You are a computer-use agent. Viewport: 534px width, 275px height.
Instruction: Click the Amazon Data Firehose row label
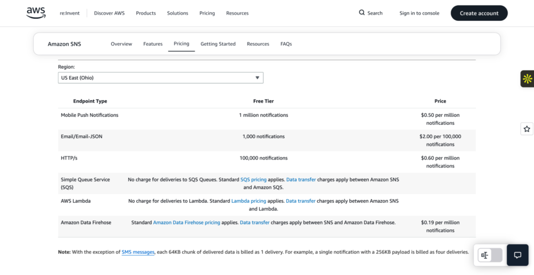tap(86, 222)
